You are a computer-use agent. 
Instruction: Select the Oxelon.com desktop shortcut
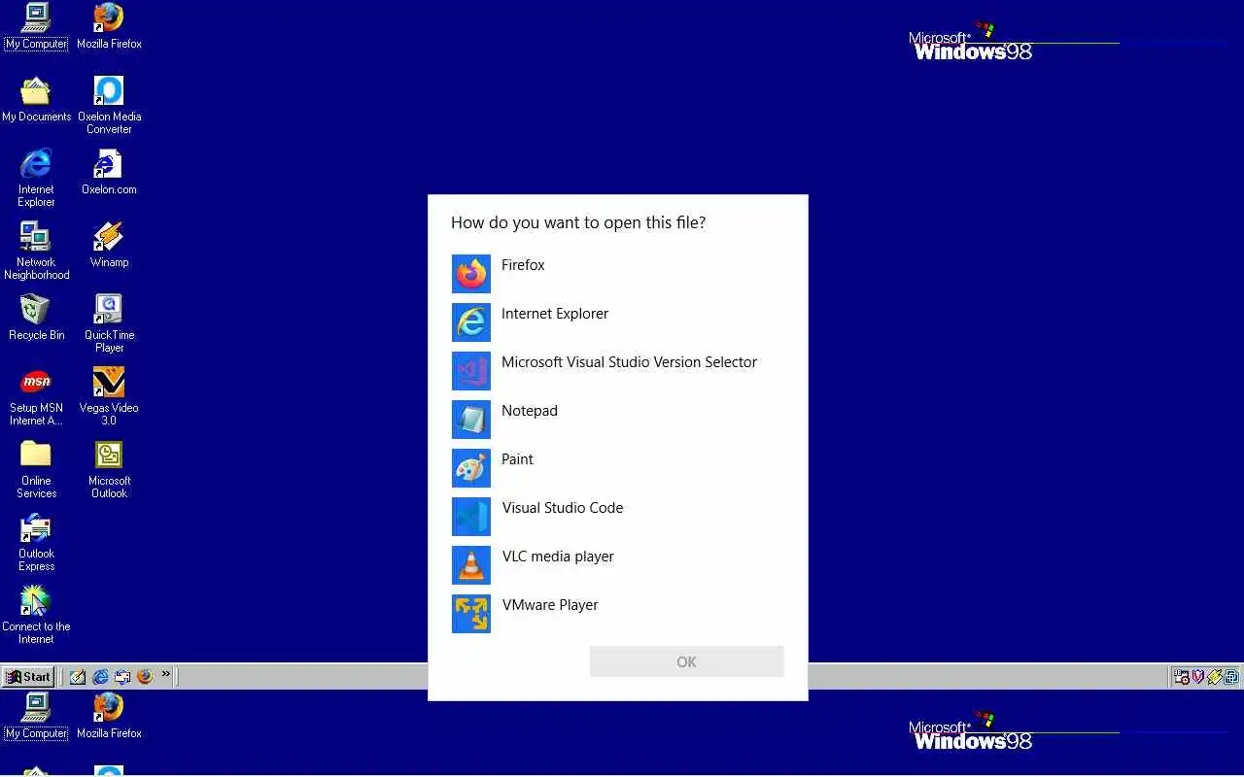tap(109, 172)
